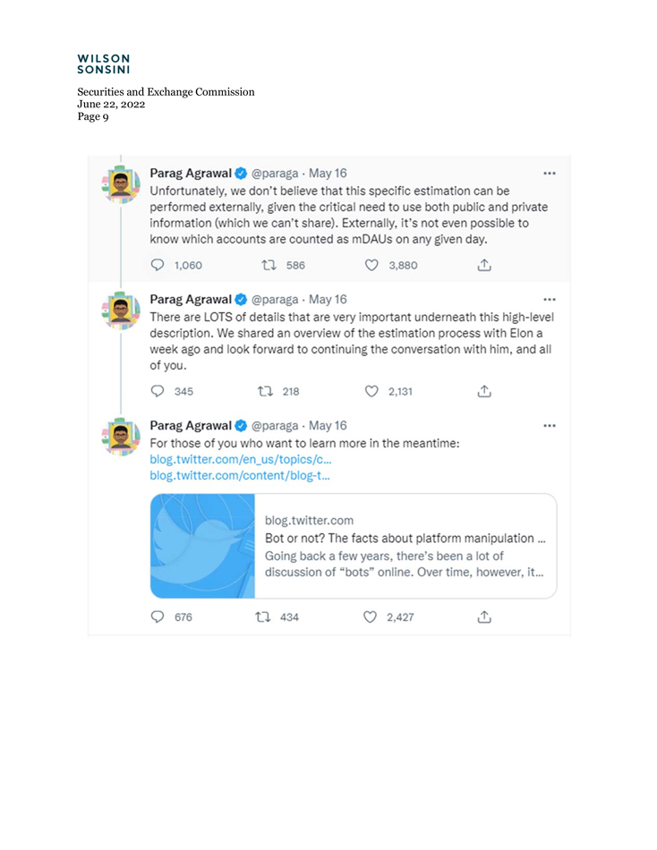Reply to the tweet with 676 replies
This screenshot has height=850, width=657.
158,616
